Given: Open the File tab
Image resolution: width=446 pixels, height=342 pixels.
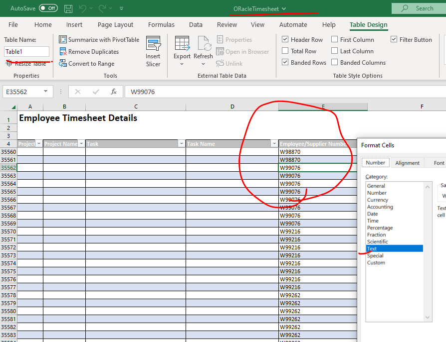Looking at the screenshot, I should point(13,25).
